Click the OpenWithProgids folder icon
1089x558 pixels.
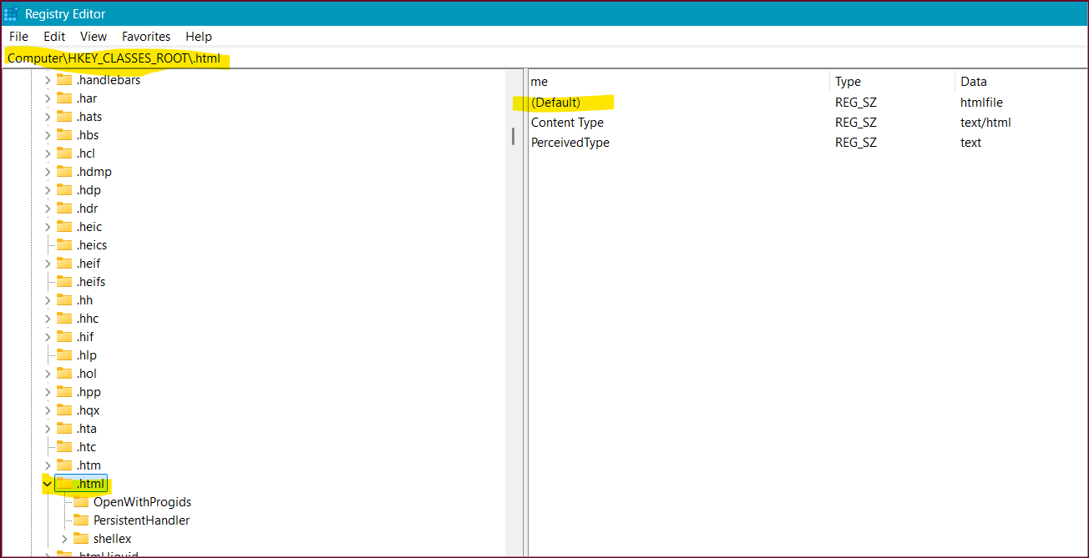(x=81, y=502)
